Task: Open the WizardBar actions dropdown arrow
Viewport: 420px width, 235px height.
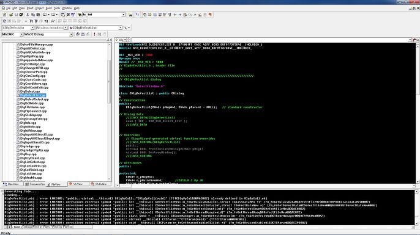Action: click(x=129, y=28)
